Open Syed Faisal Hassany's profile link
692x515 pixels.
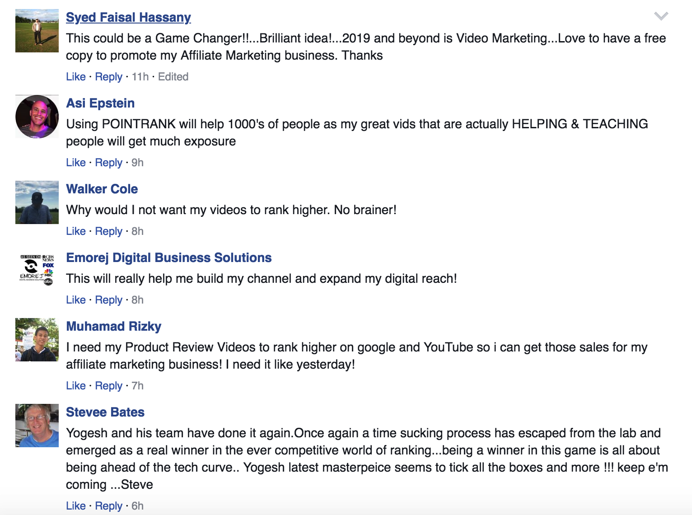point(128,17)
